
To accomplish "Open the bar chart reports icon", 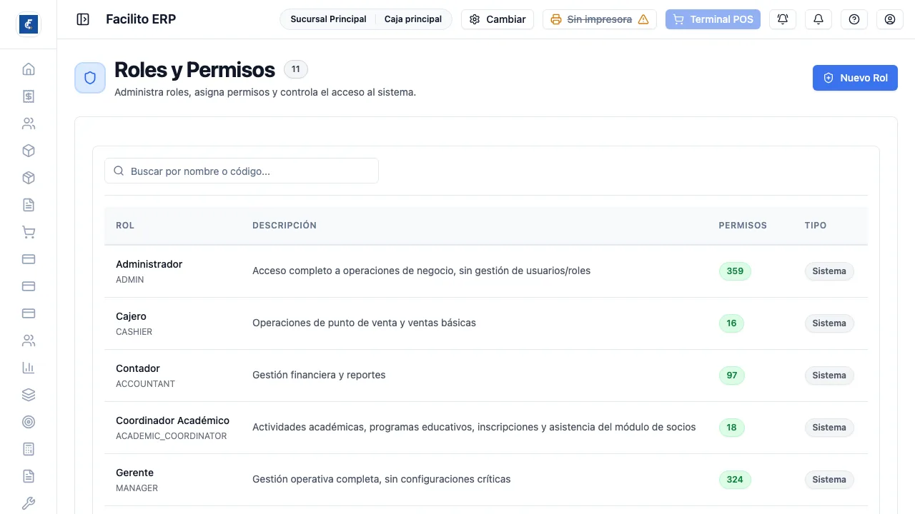I will click(29, 368).
